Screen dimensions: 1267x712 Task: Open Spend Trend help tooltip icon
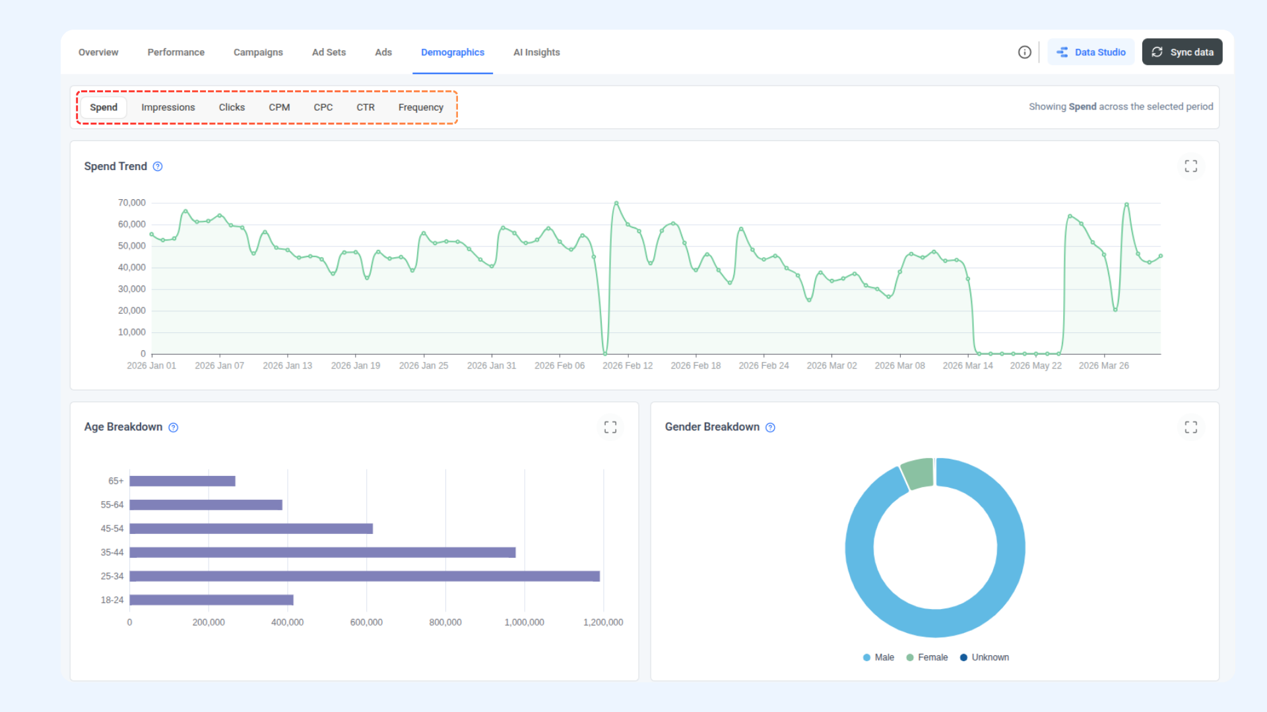[x=158, y=167]
